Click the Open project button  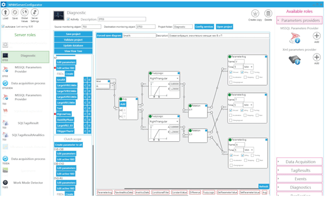coord(224,27)
